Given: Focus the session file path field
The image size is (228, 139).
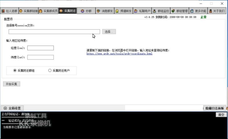Looking at the screenshot, I should point(54,32).
